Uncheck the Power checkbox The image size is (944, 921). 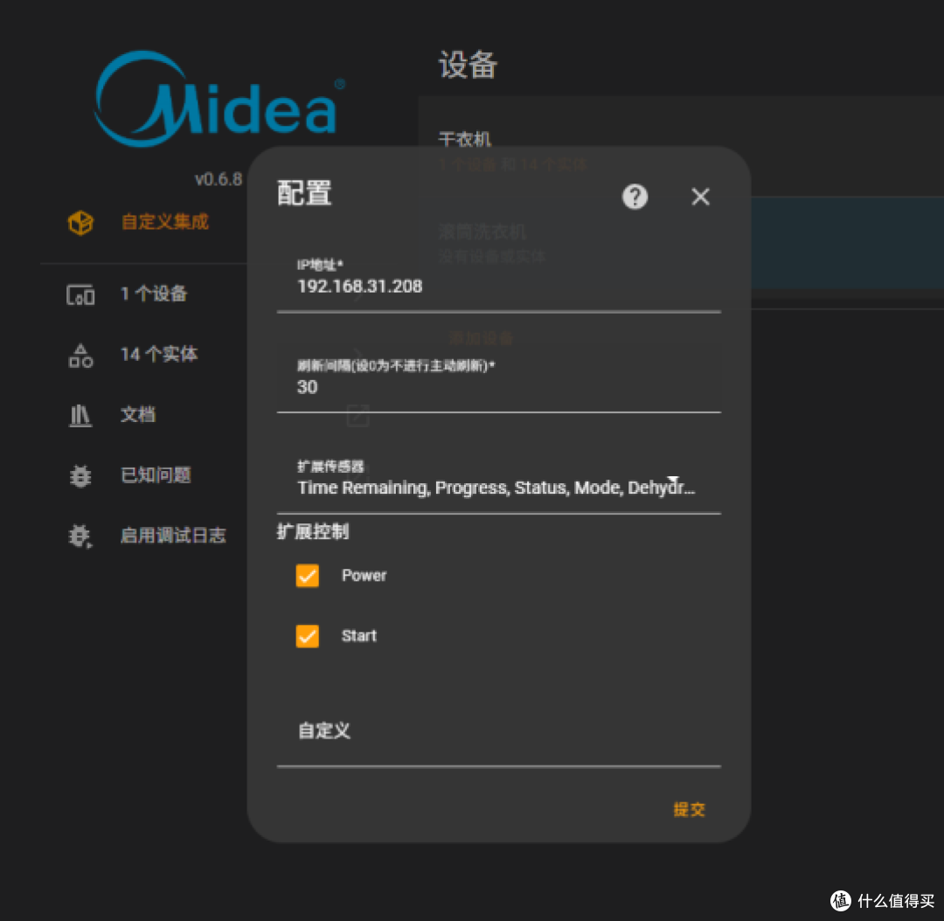tap(307, 576)
